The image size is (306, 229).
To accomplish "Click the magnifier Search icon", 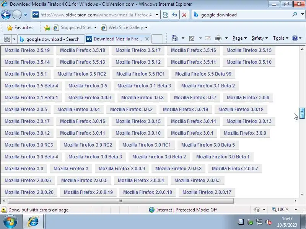I will (x=295, y=15).
